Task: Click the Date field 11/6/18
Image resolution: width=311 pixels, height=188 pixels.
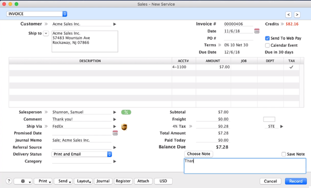Action: pos(238,31)
